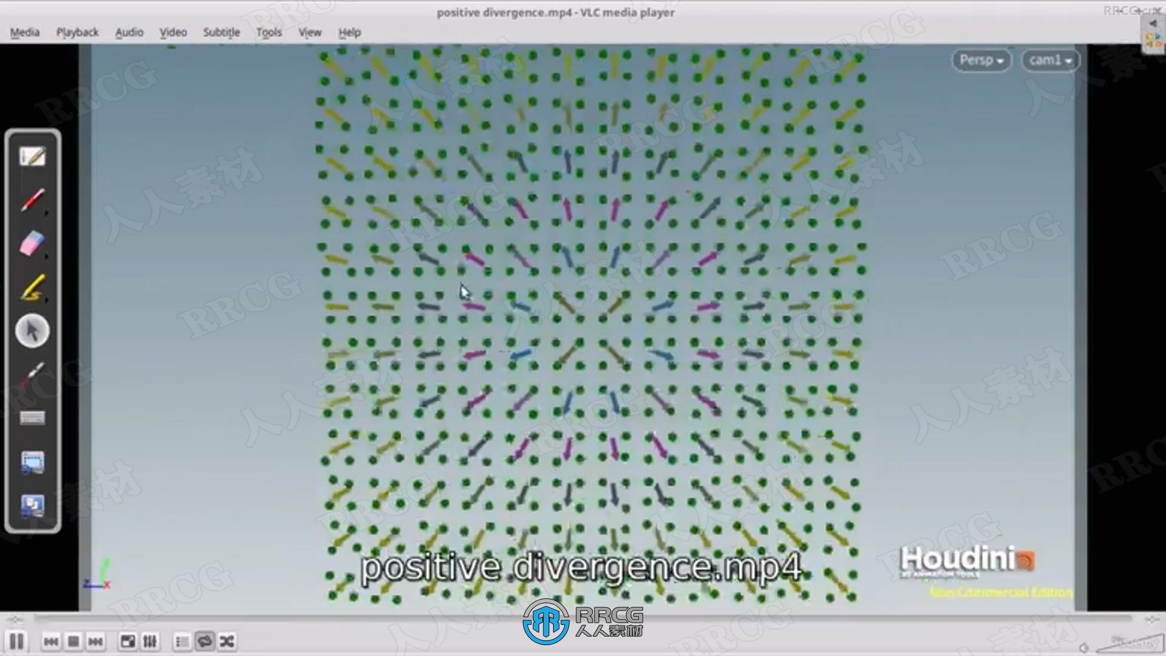The image size is (1166, 656).
Task: Open the View menu
Action: pyautogui.click(x=310, y=32)
